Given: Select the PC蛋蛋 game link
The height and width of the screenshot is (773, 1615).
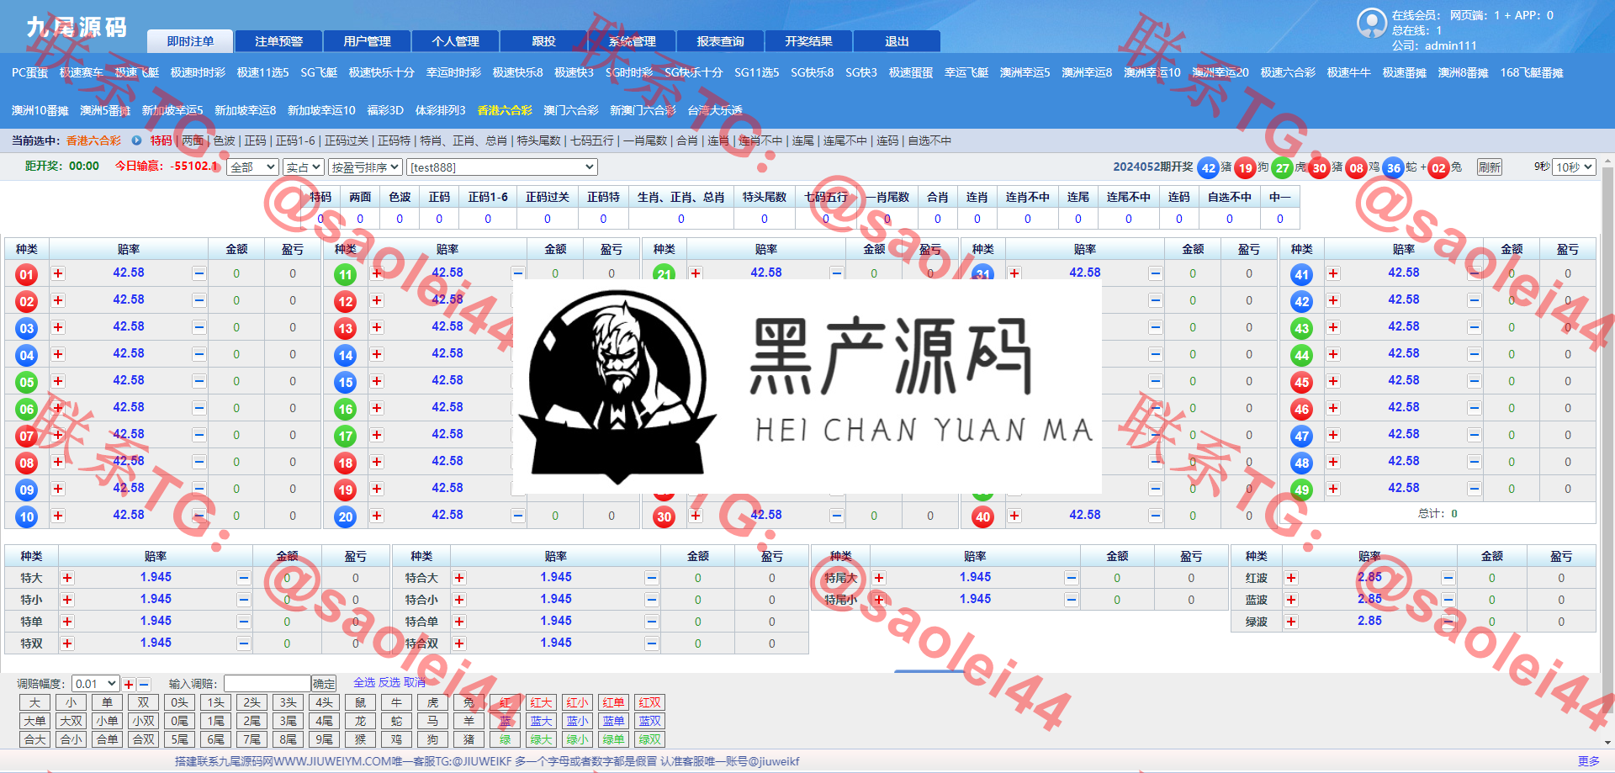Looking at the screenshot, I should click(29, 73).
